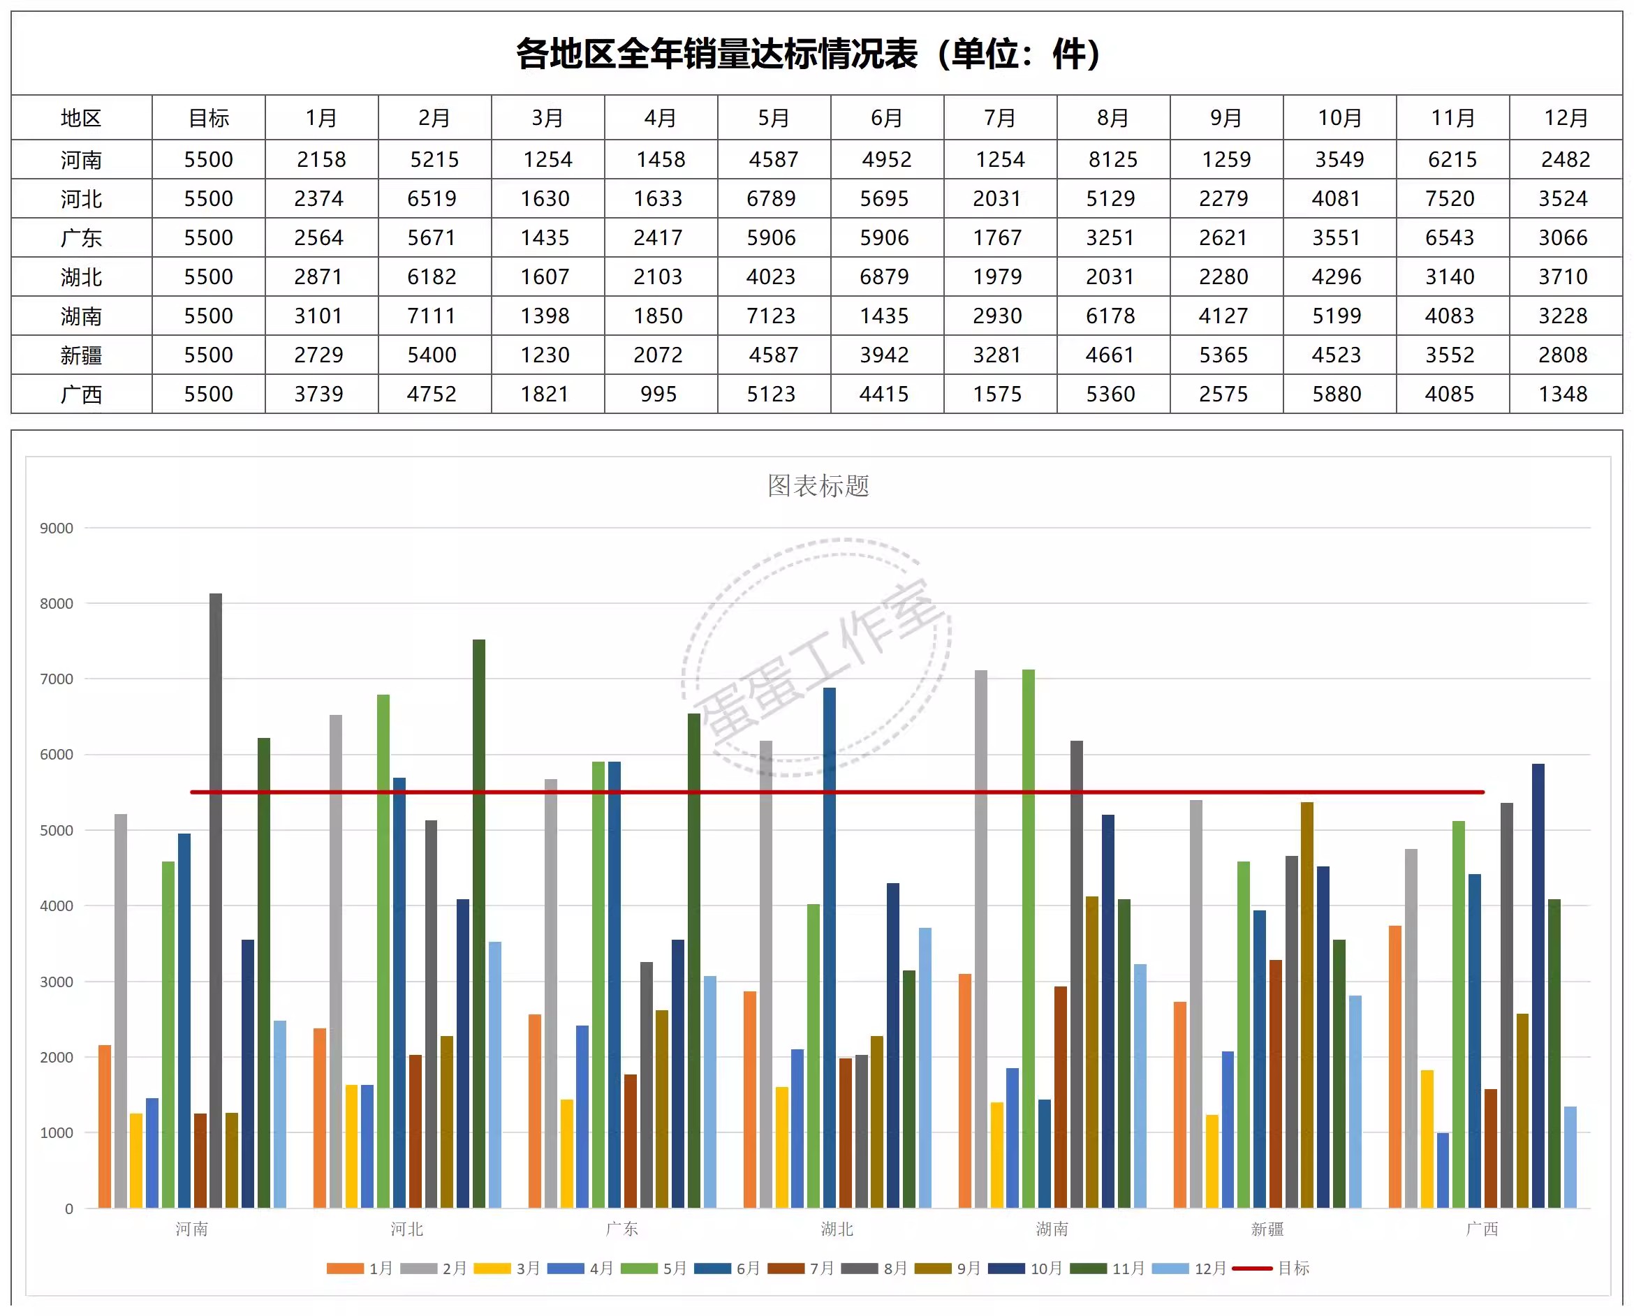Select the tallest gray 8月 bar for 河南
Image resolution: width=1634 pixels, height=1316 pixels.
pos(216,901)
